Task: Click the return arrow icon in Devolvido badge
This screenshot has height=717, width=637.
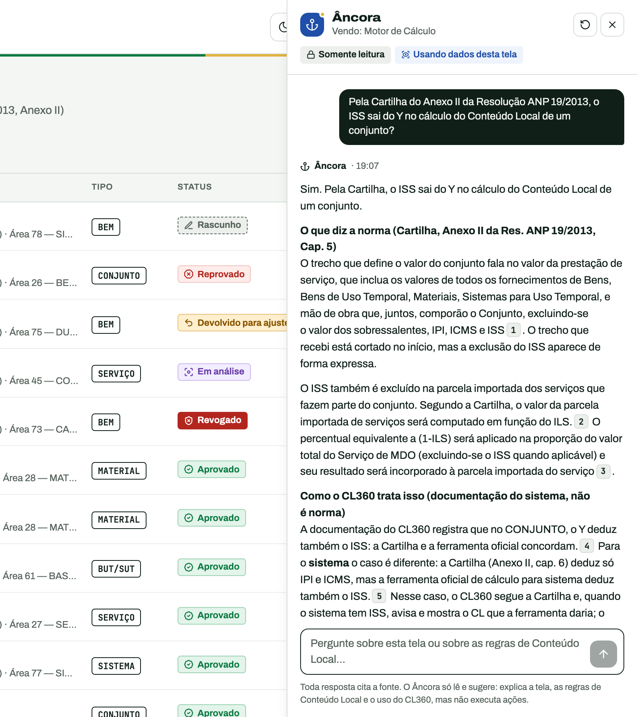Action: 189,323
